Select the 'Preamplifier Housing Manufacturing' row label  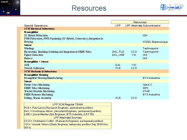43,78
